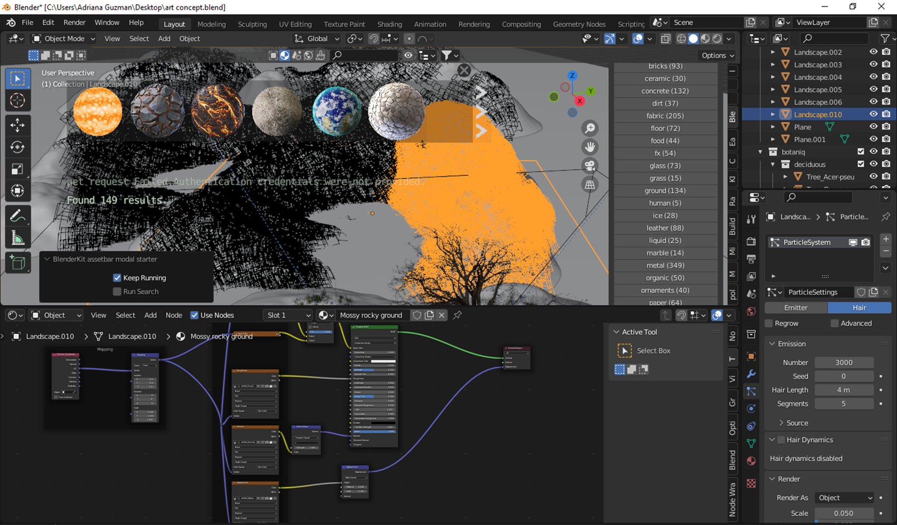
Task: Hide Landscape.010 in viewport
Action: tap(874, 114)
